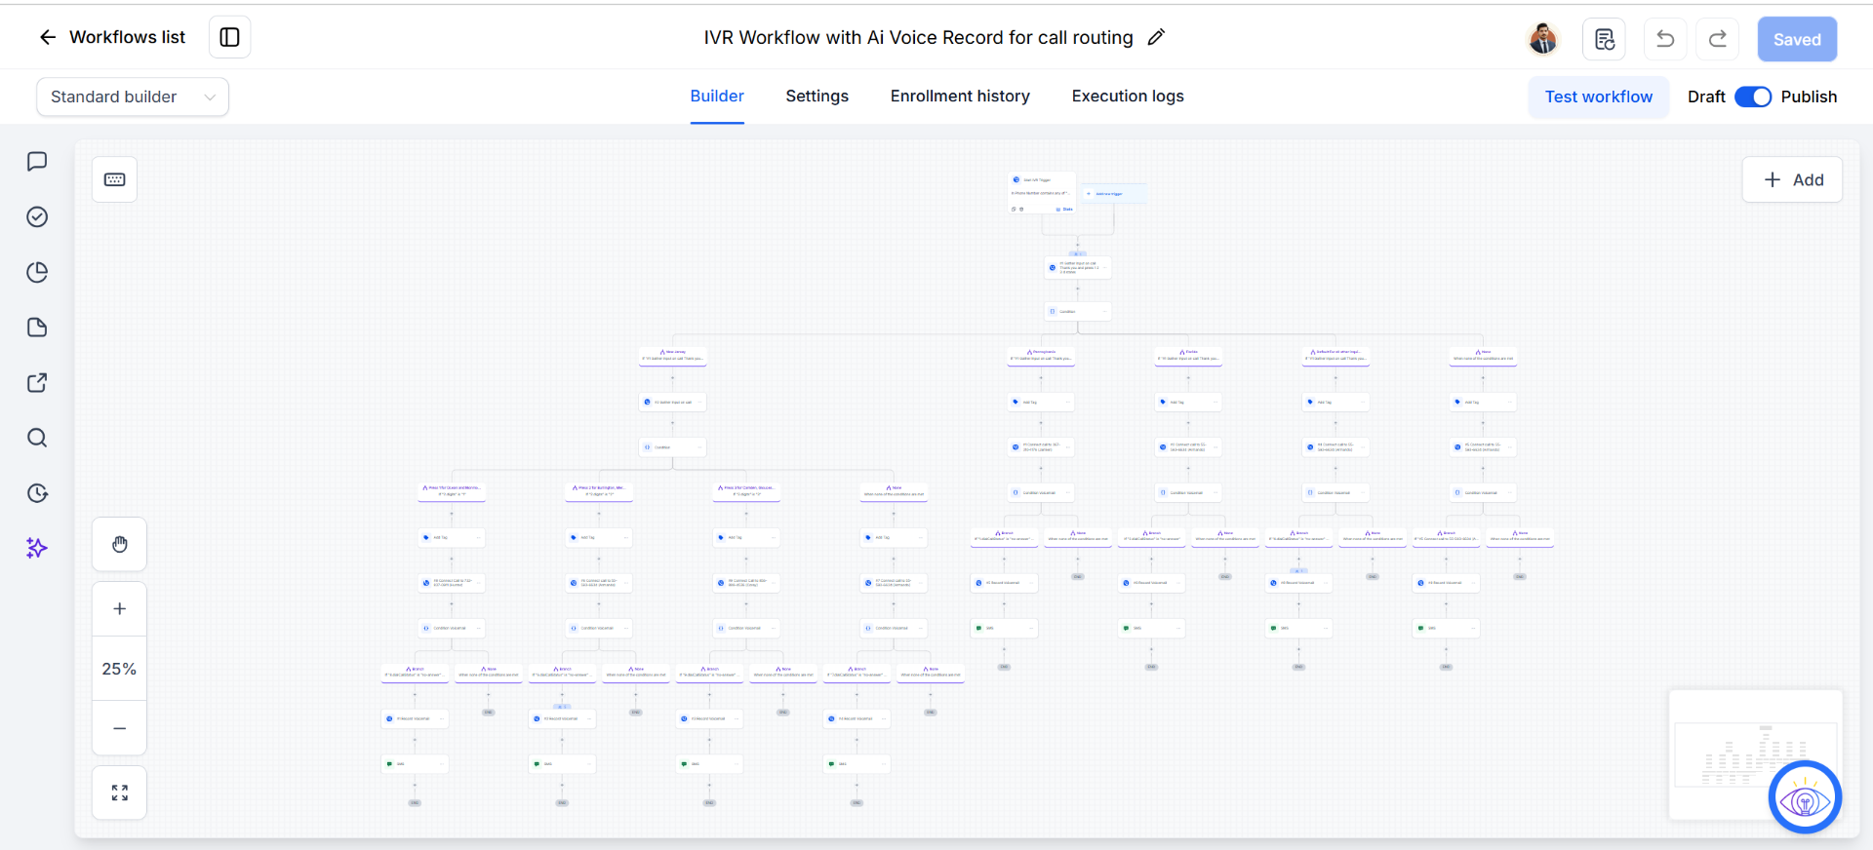Select the #2 Gather input on call node
1873x850 pixels.
[673, 402]
